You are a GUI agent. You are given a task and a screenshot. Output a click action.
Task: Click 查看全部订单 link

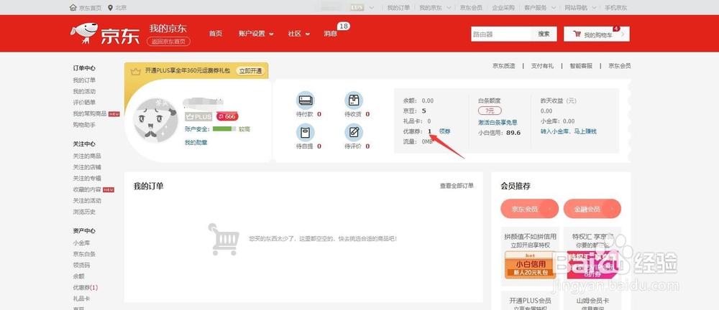pos(457,185)
